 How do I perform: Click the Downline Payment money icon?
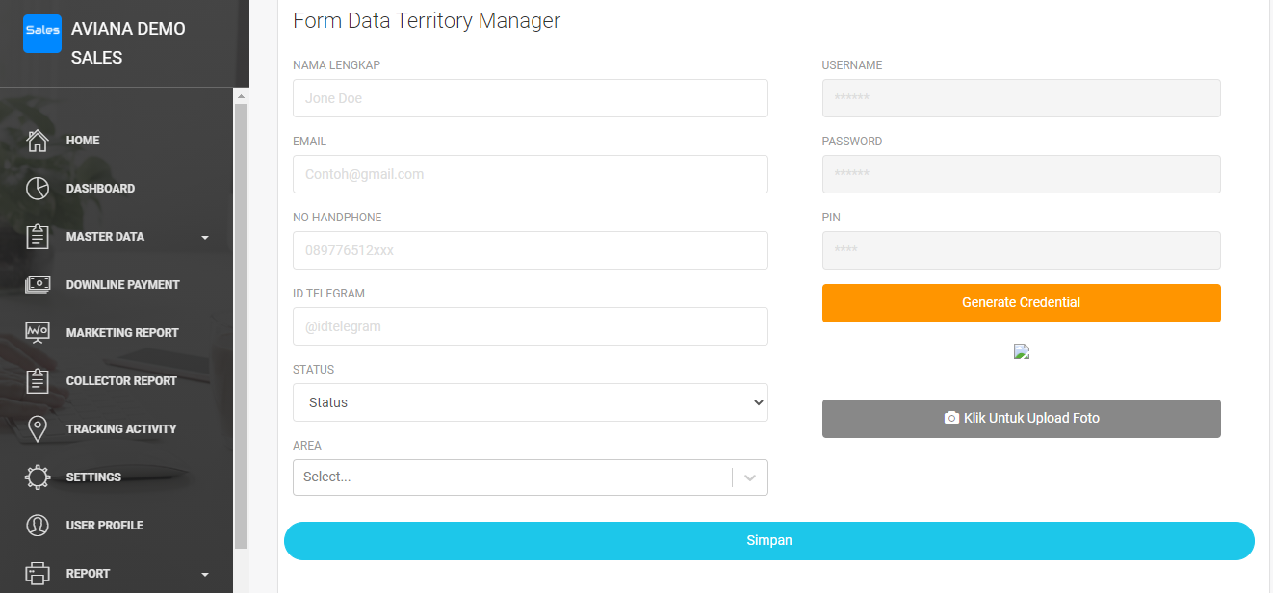(x=38, y=285)
